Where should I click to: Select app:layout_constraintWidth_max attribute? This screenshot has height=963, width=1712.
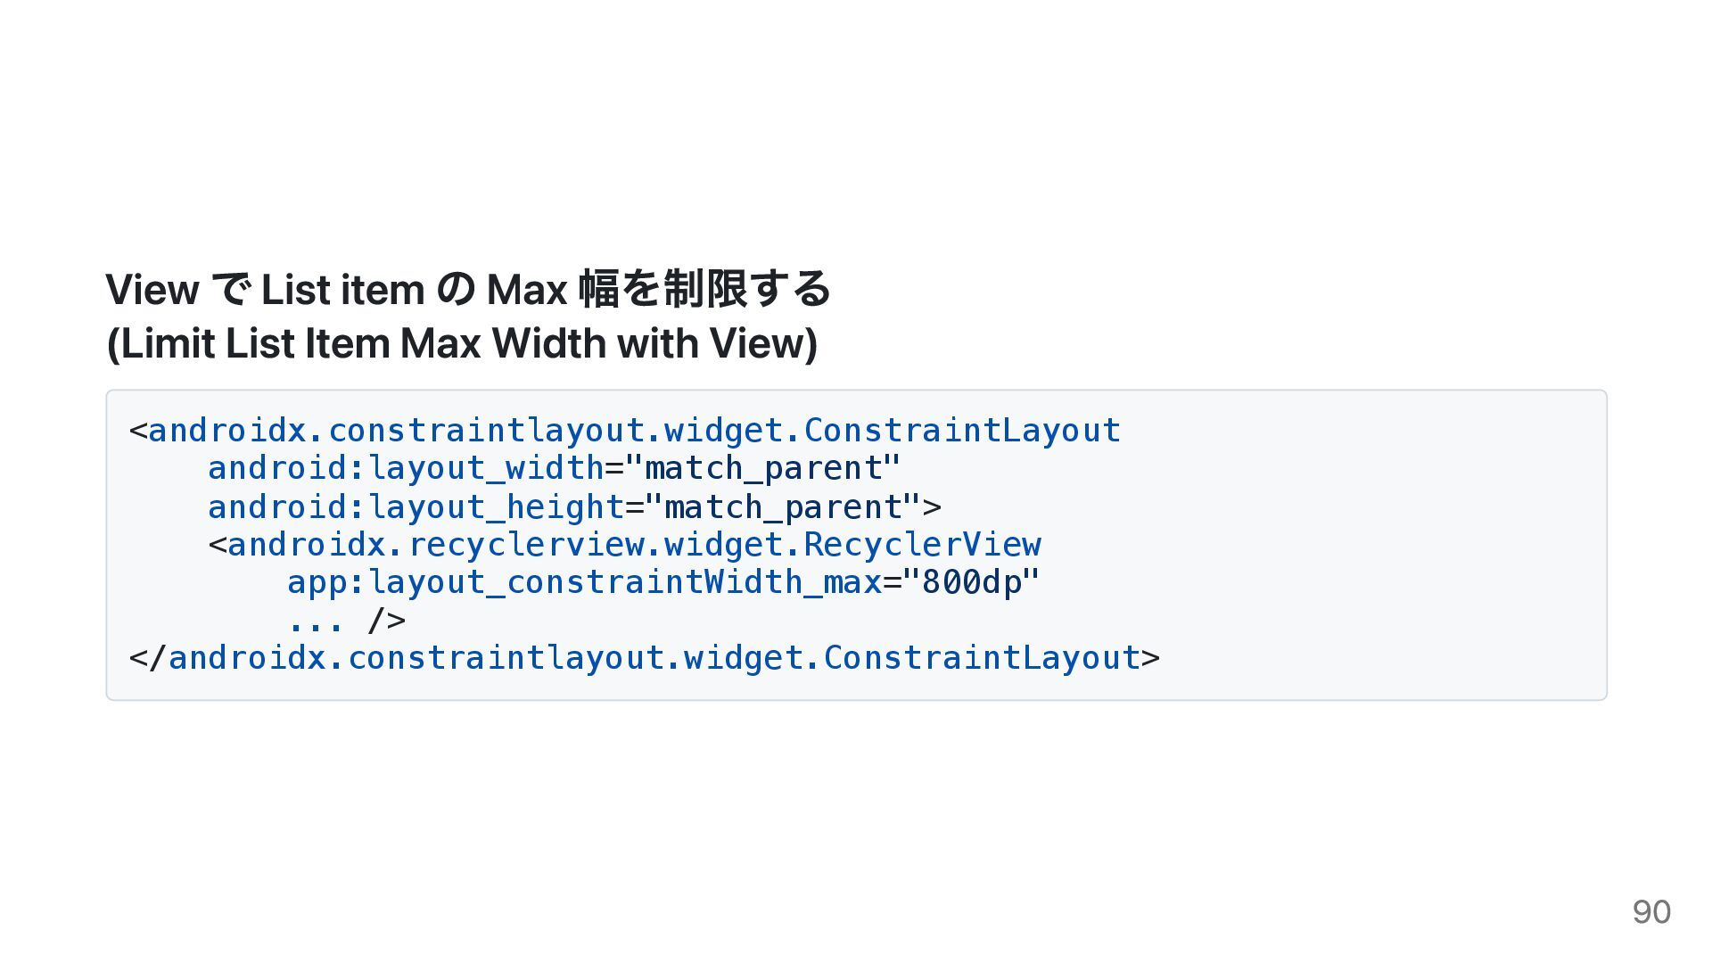tap(584, 583)
